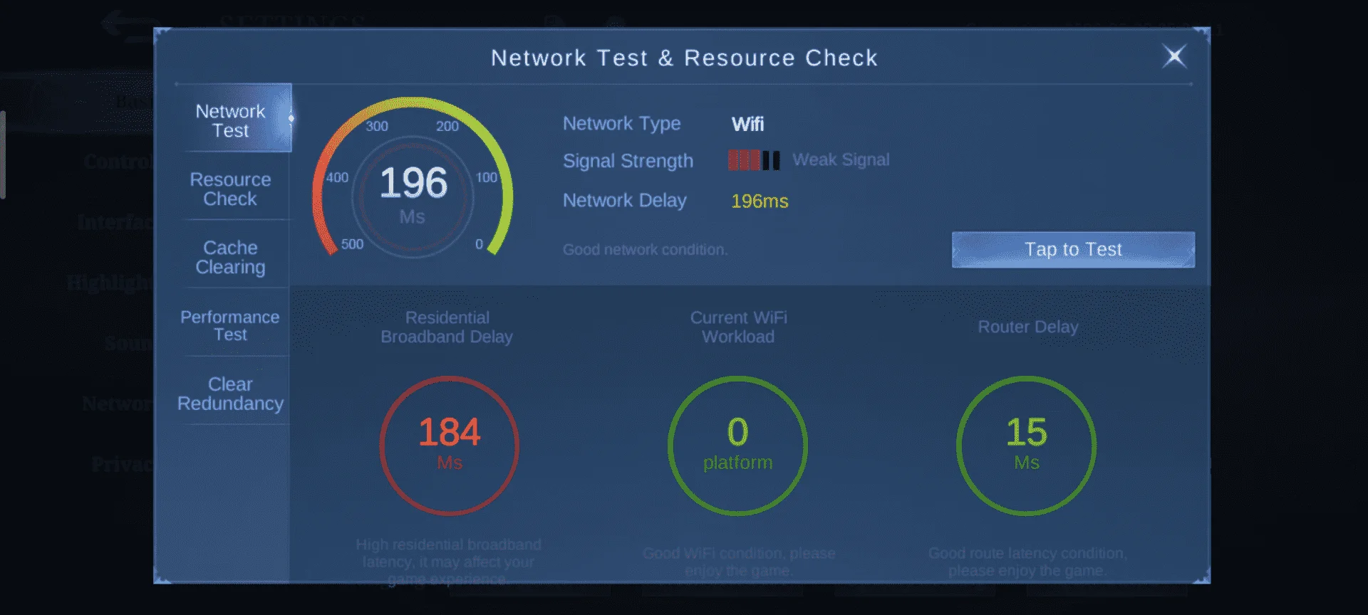Image resolution: width=1368 pixels, height=615 pixels.
Task: Open the Performance Test tab
Action: (x=230, y=325)
